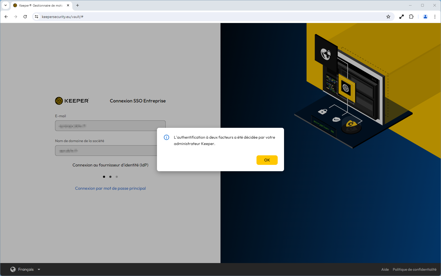Click the globe icon beside Français
441x276 pixels.
(x=13, y=269)
